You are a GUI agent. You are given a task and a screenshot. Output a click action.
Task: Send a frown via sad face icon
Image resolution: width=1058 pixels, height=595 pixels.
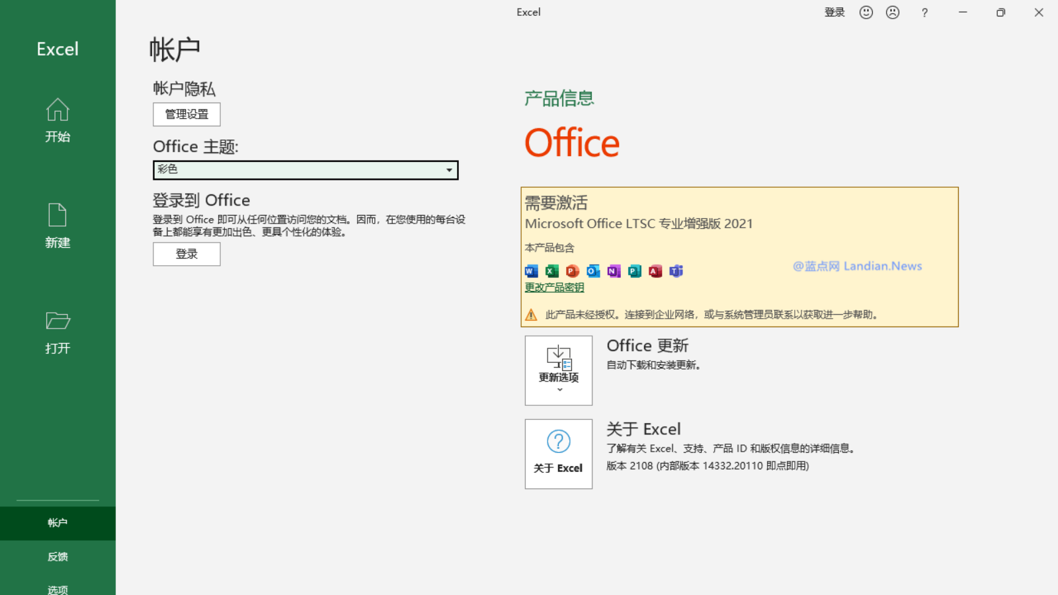point(893,13)
